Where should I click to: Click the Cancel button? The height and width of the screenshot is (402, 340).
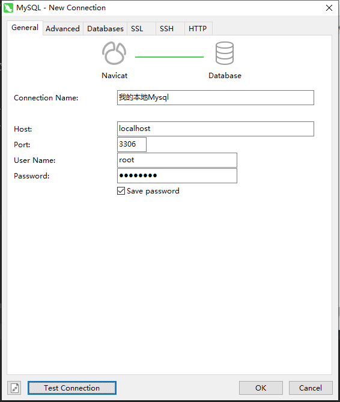(311, 388)
